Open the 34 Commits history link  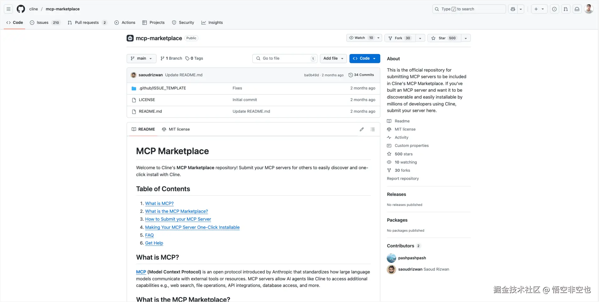(x=361, y=75)
